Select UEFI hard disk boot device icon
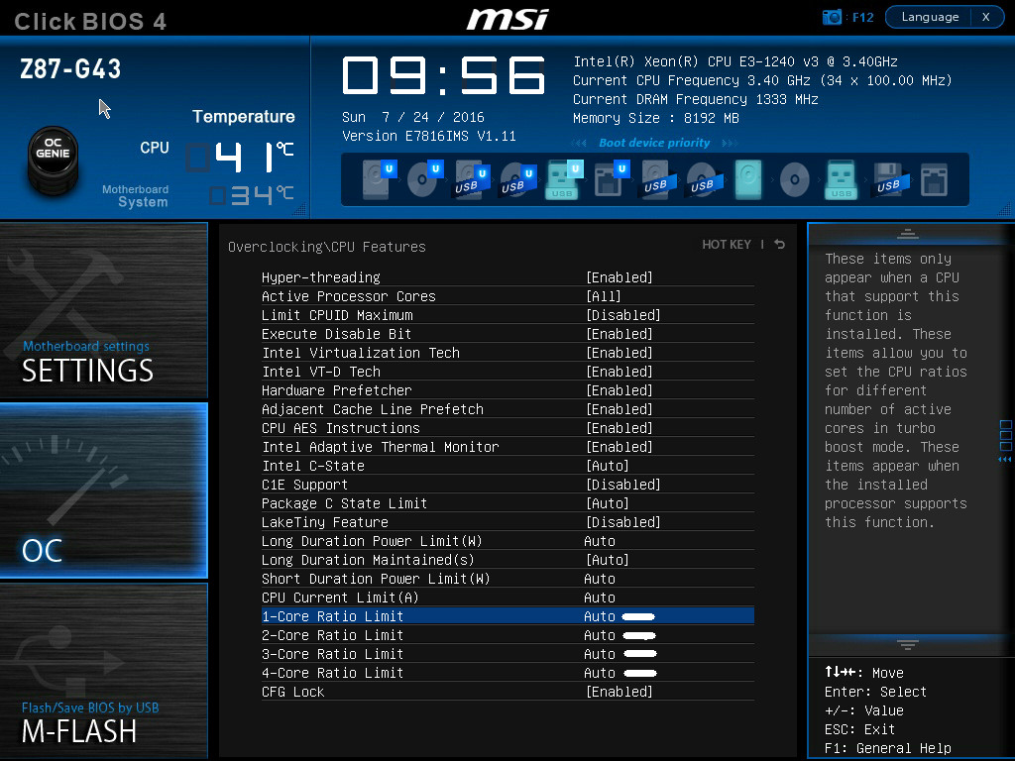 point(379,179)
